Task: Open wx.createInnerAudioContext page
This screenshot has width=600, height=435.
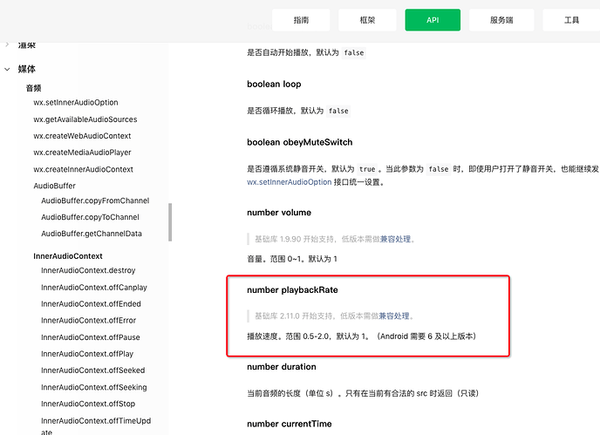Action: (x=84, y=169)
